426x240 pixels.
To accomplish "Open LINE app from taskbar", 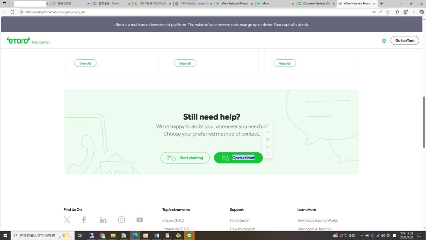I will [189, 235].
